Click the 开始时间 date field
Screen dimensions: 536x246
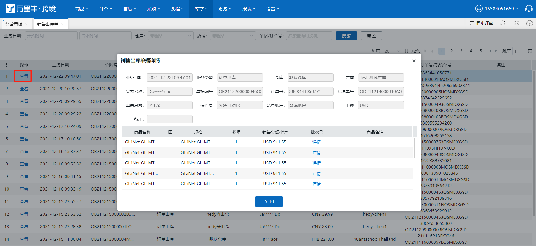pos(51,36)
